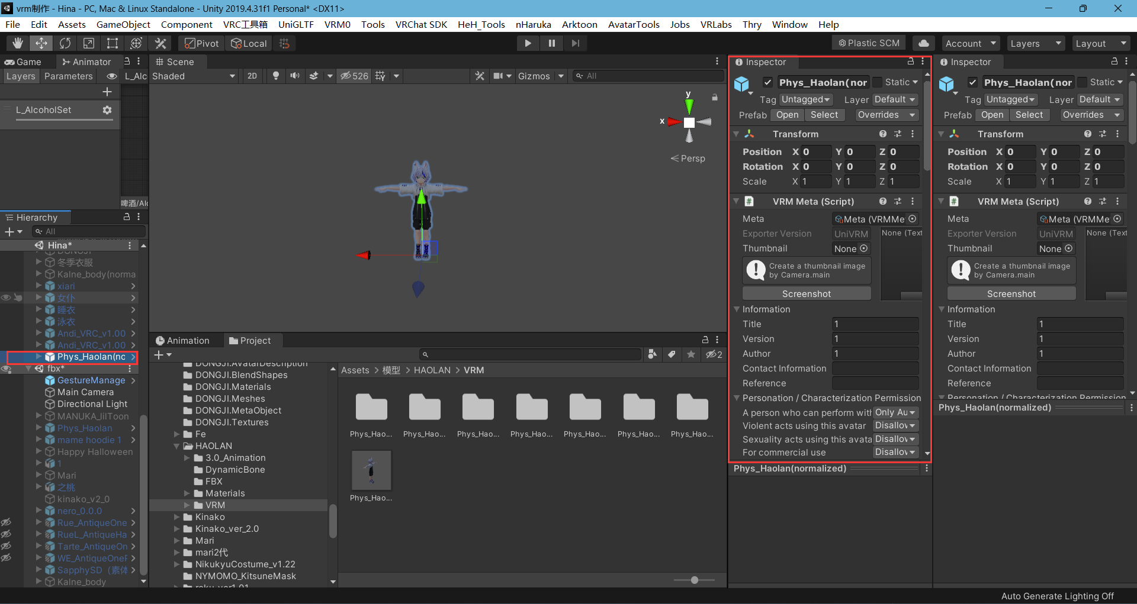
Task: Add a new animator layer with plus
Action: coord(107,92)
